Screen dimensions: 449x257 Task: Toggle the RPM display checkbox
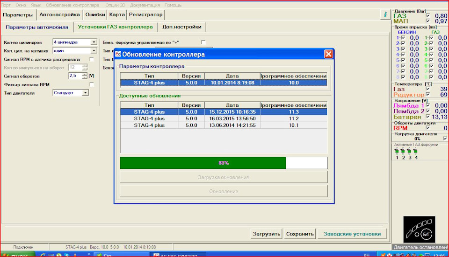click(428, 128)
